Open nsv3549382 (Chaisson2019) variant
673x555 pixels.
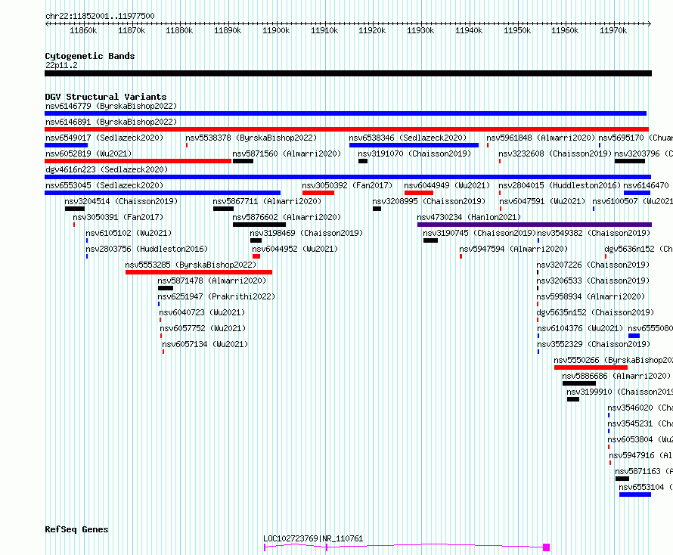coord(594,233)
